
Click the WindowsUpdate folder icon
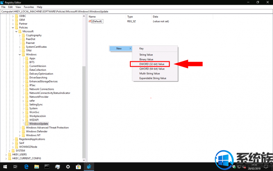pyautogui.click(x=27, y=124)
